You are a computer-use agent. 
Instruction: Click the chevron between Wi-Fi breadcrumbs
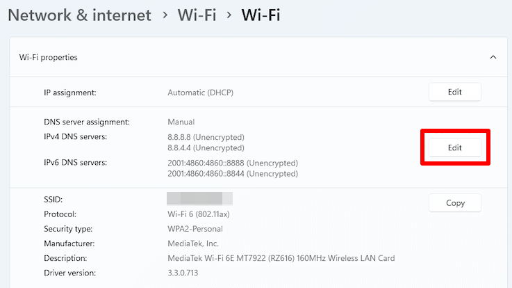click(x=229, y=15)
